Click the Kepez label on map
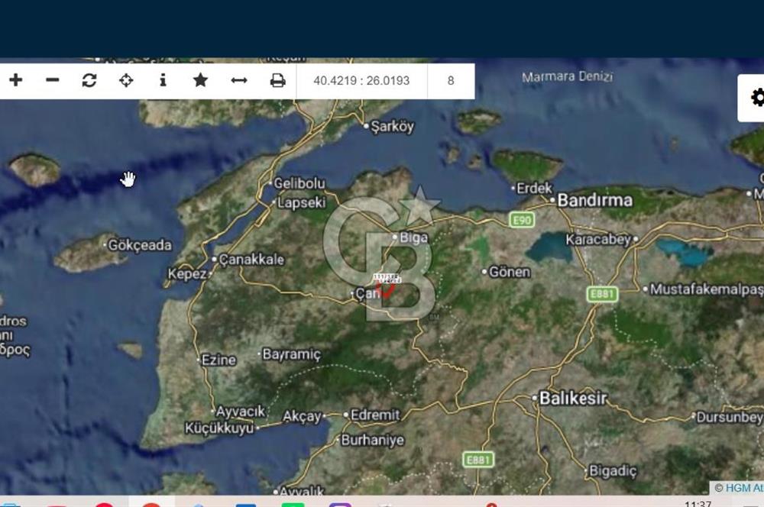 [x=187, y=274]
